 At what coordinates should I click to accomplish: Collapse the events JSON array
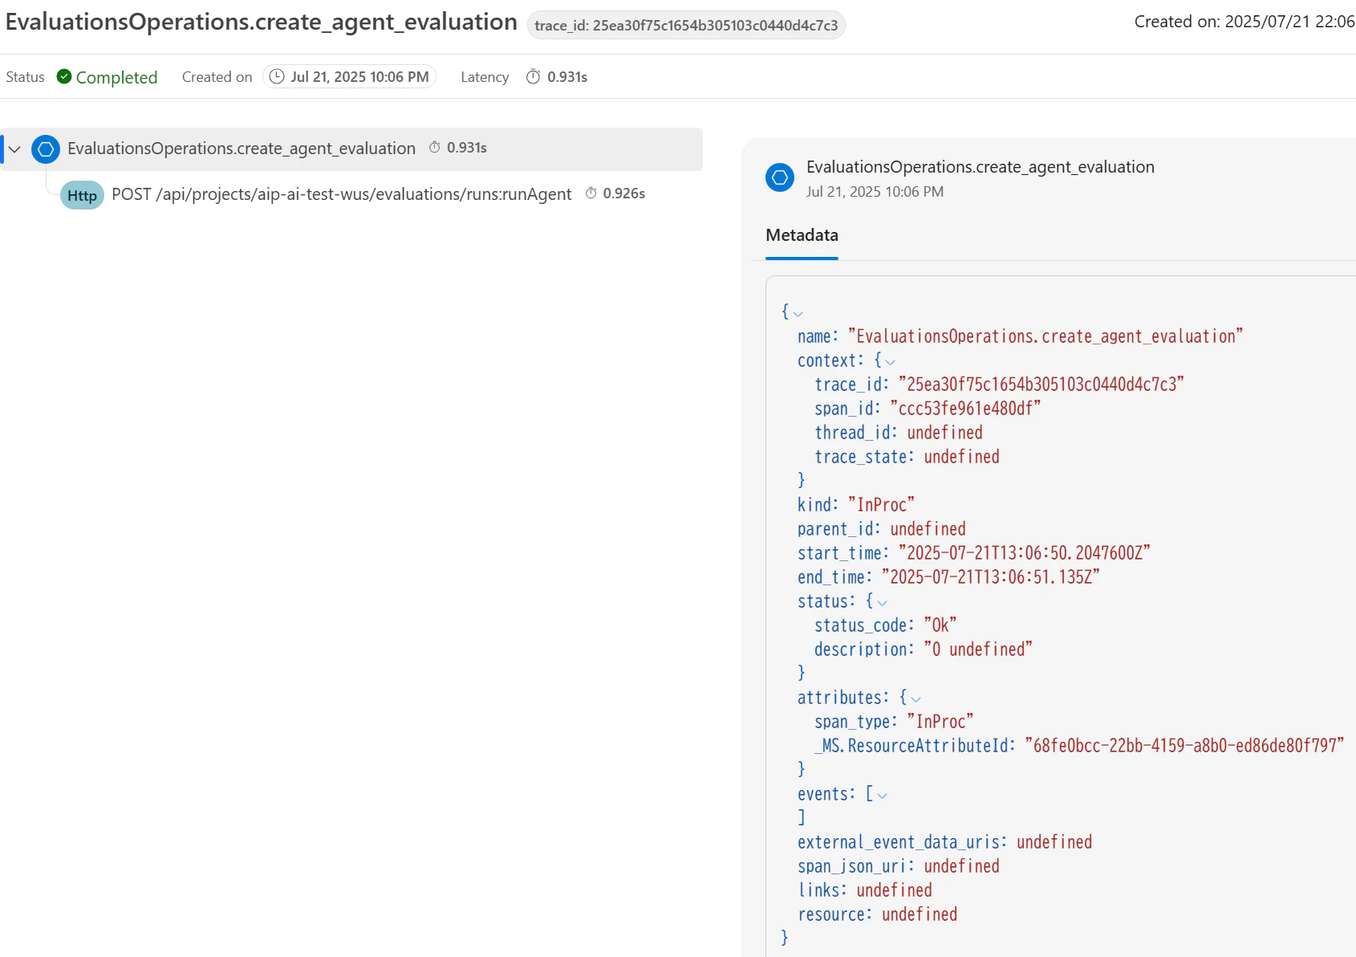(x=882, y=795)
